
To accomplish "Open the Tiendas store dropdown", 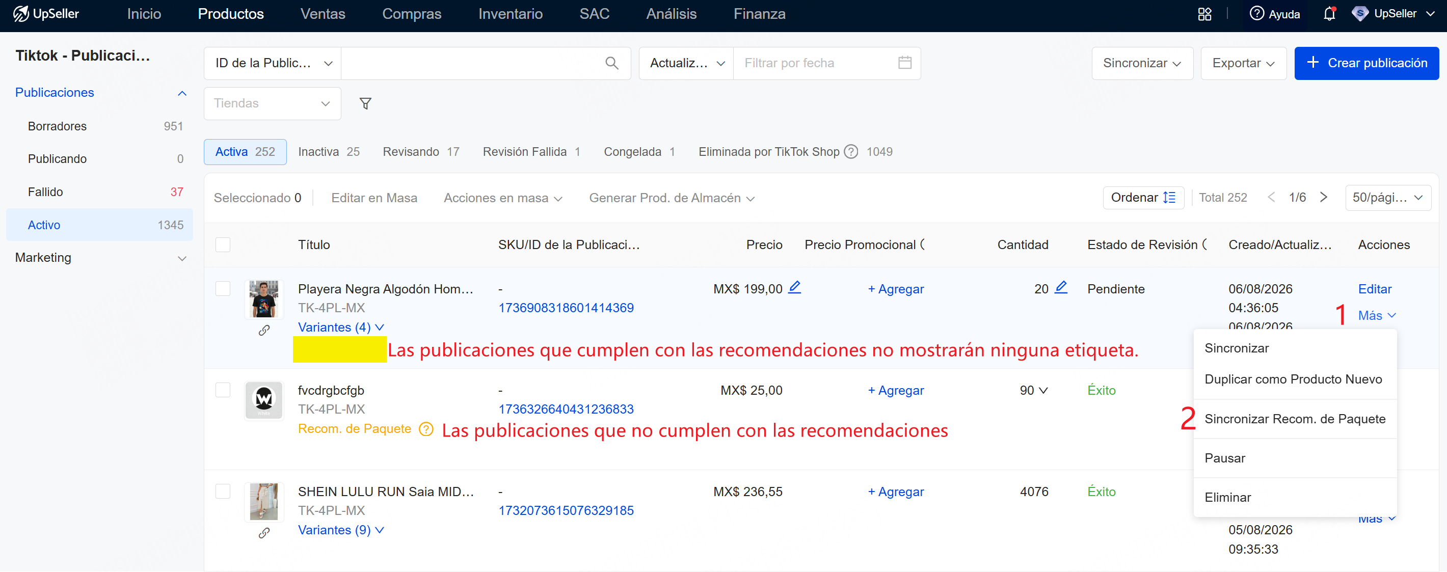I will pos(273,103).
